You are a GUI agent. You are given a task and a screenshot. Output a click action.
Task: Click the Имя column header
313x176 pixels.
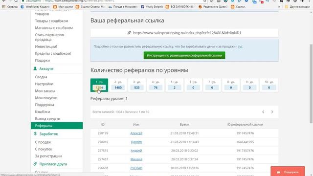136,125
